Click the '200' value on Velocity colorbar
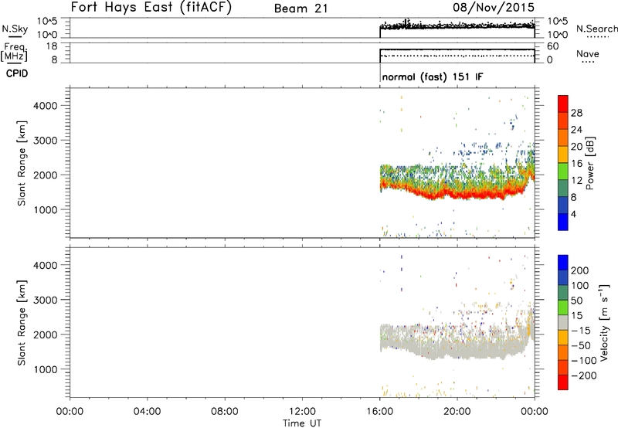 coord(580,270)
